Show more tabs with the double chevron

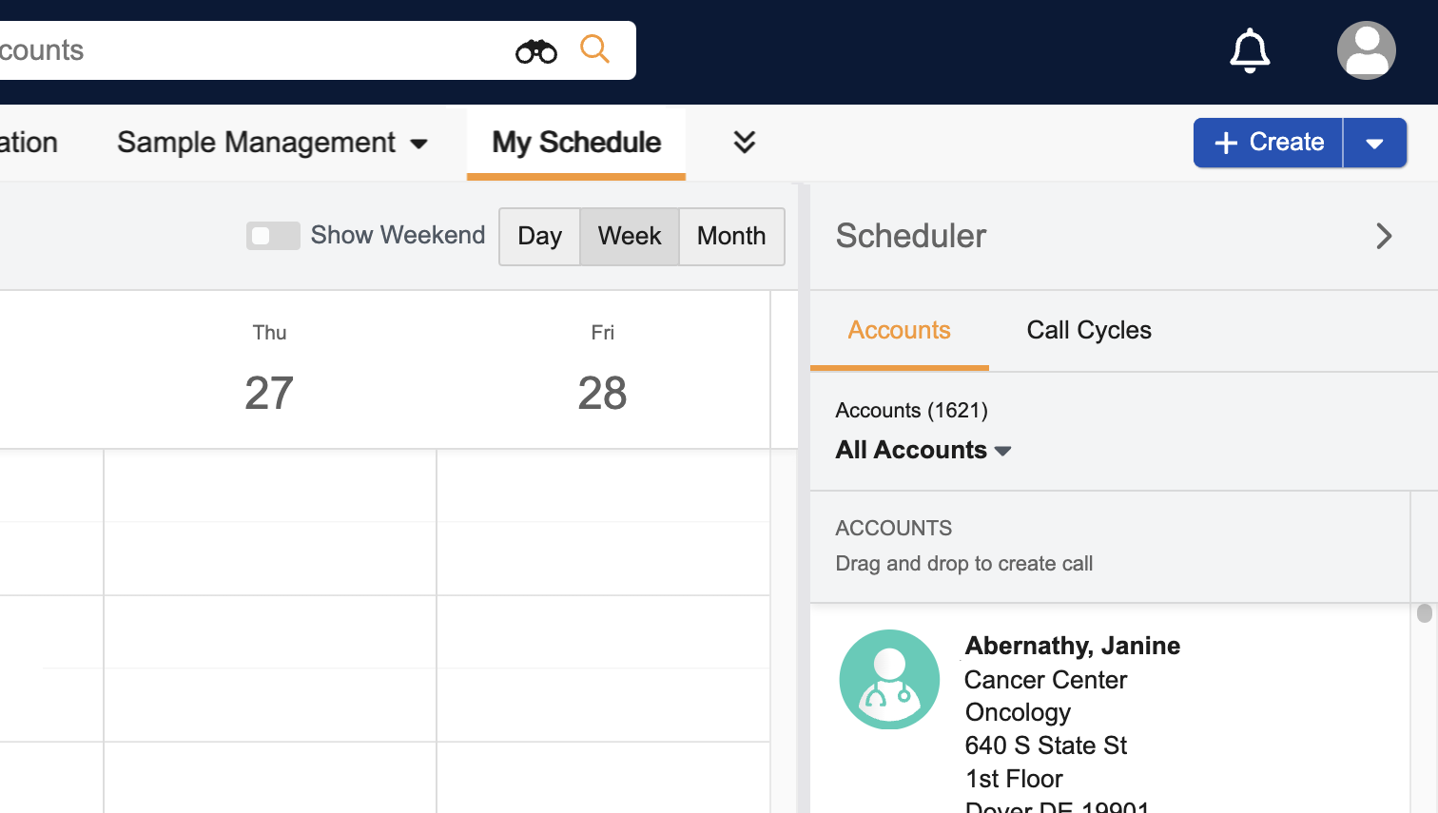point(744,142)
